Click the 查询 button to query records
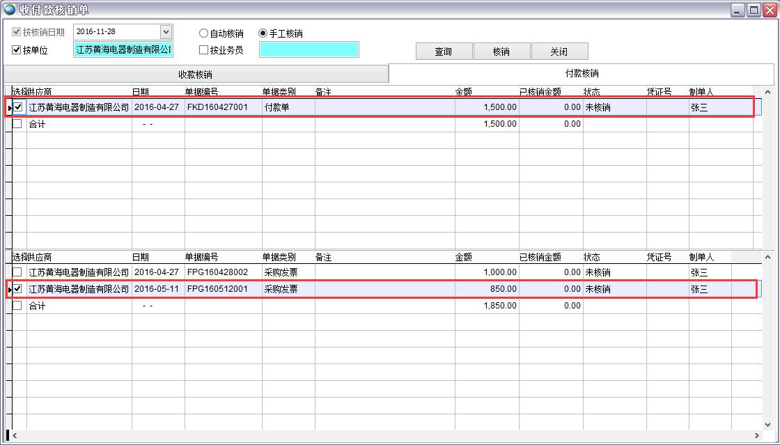780x445 pixels. [444, 51]
